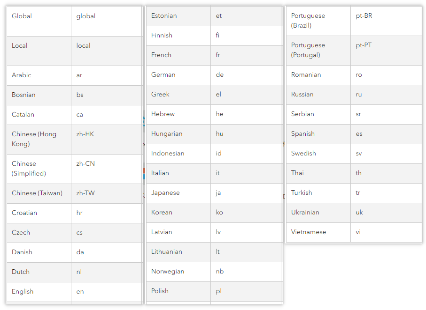The image size is (426, 310).
Task: Select the Vietnamese "vi" code
Action: point(358,232)
